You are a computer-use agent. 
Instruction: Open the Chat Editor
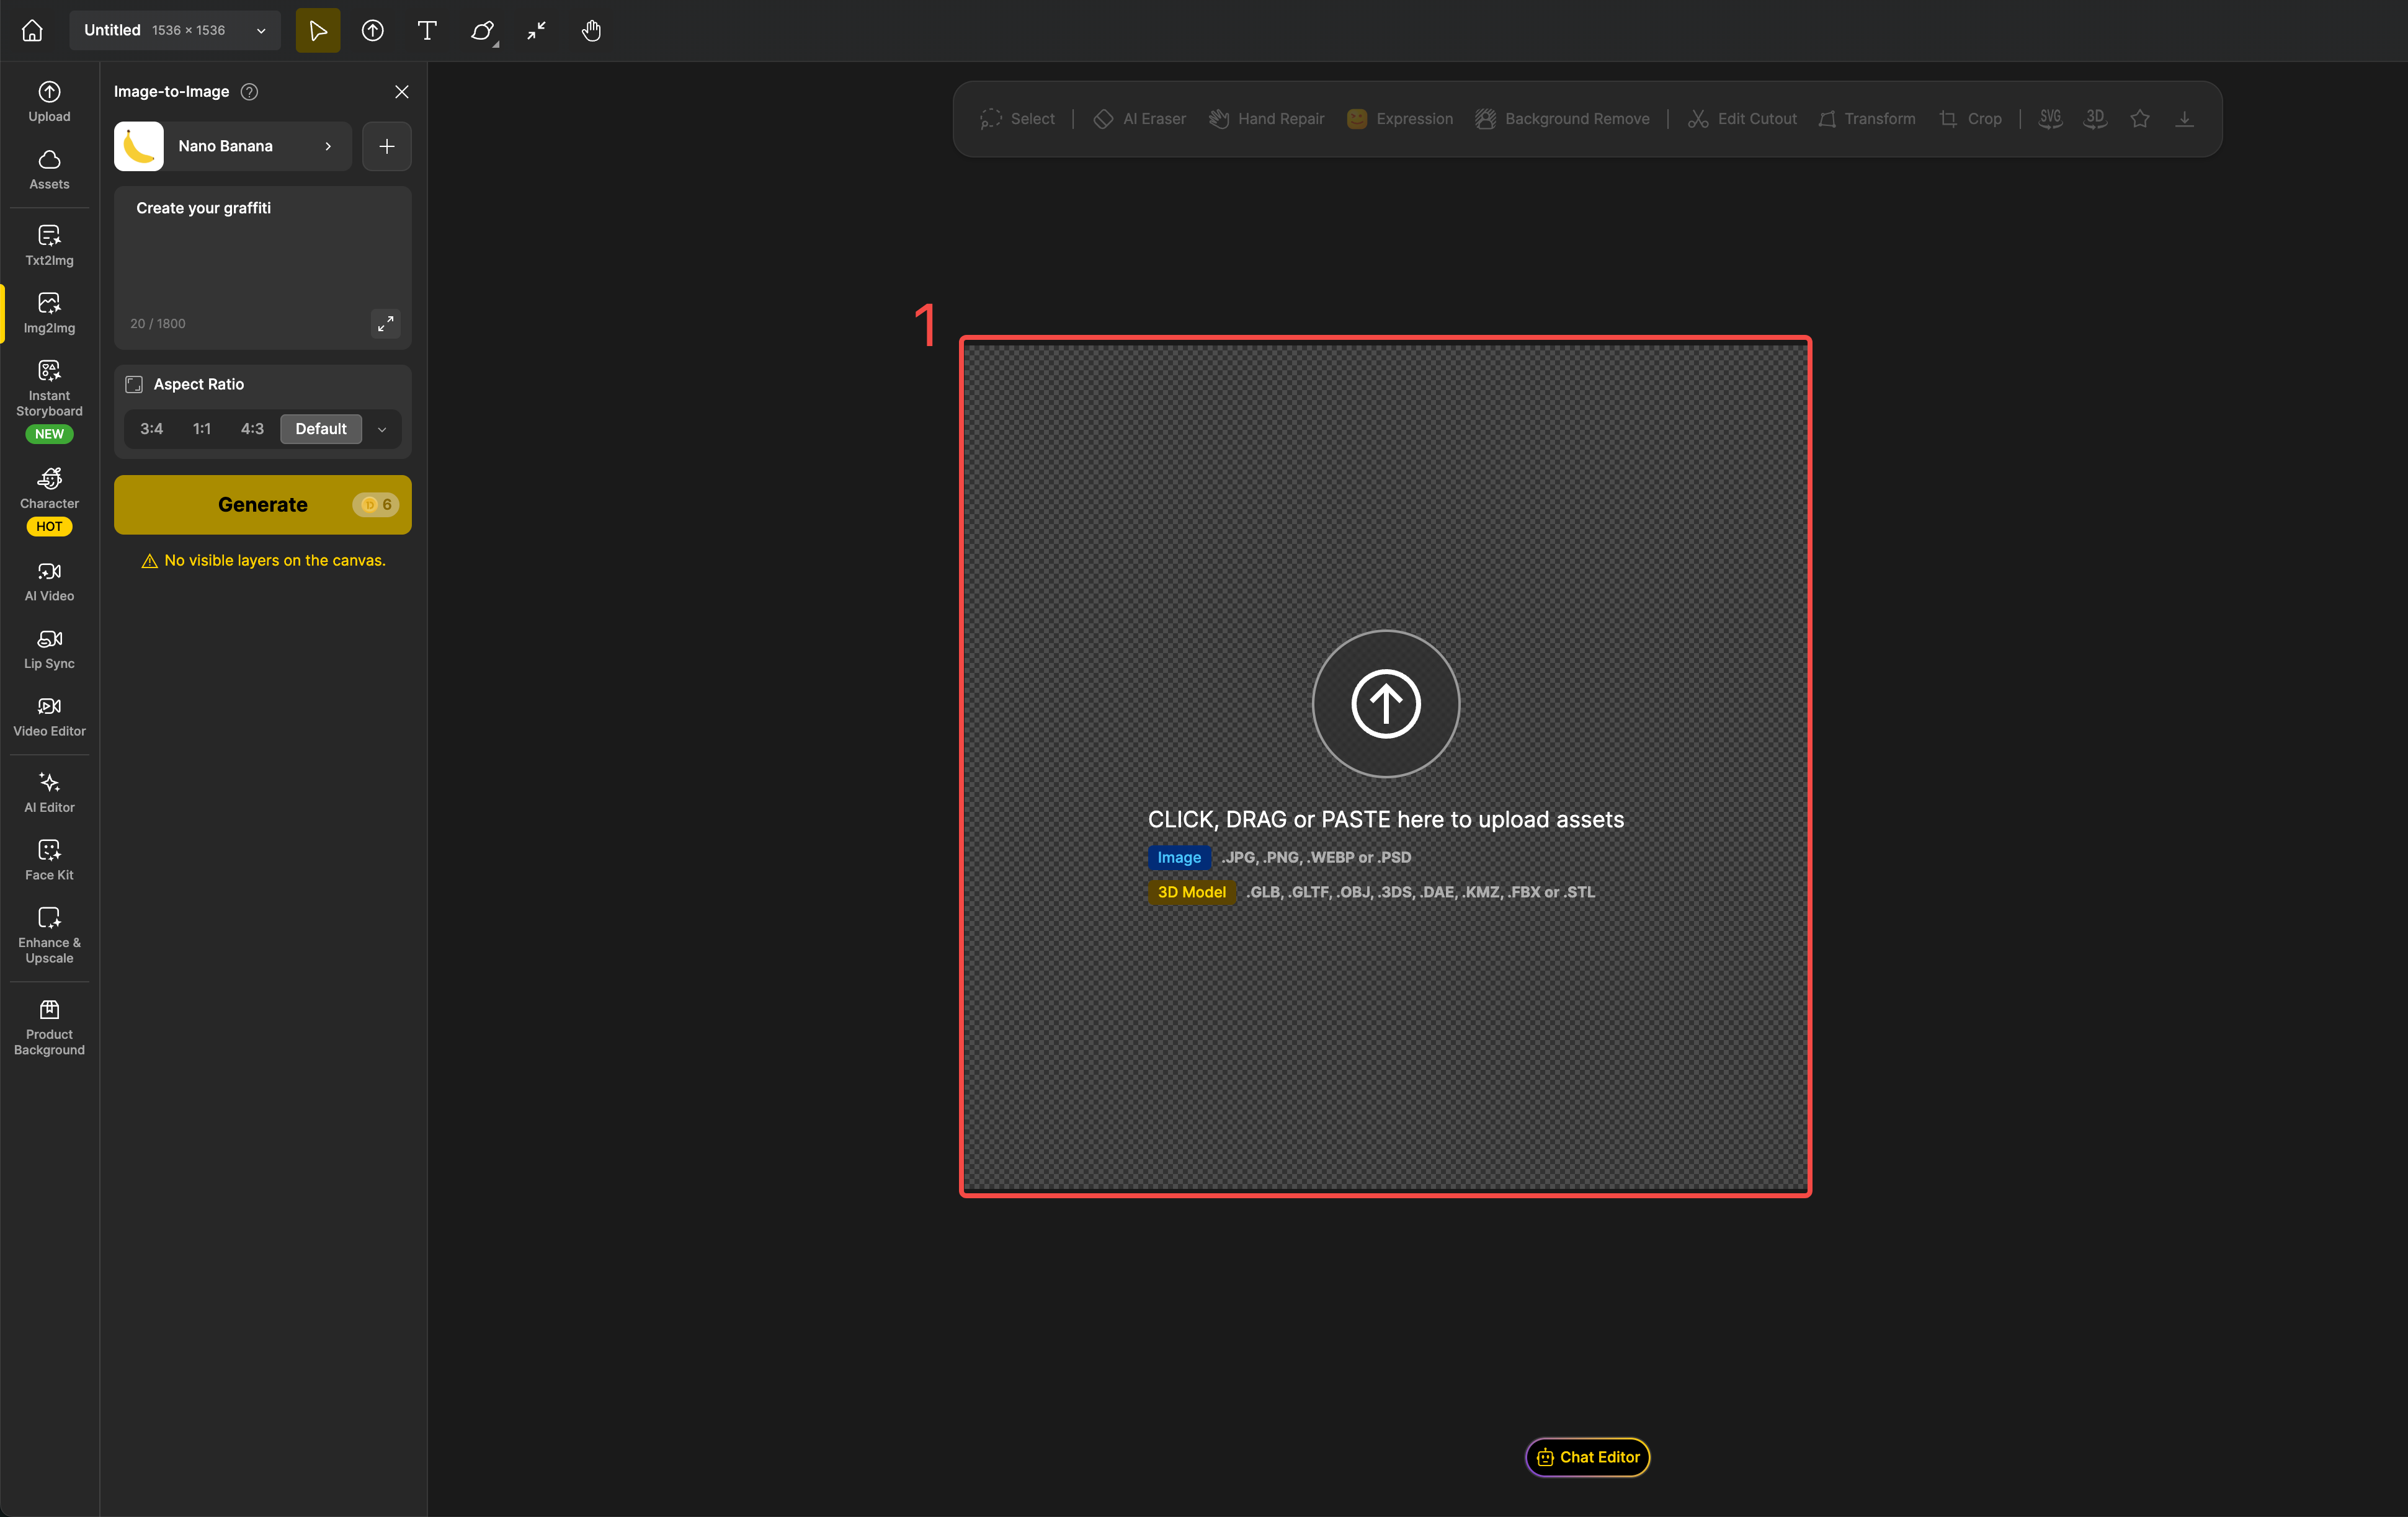[1587, 1456]
